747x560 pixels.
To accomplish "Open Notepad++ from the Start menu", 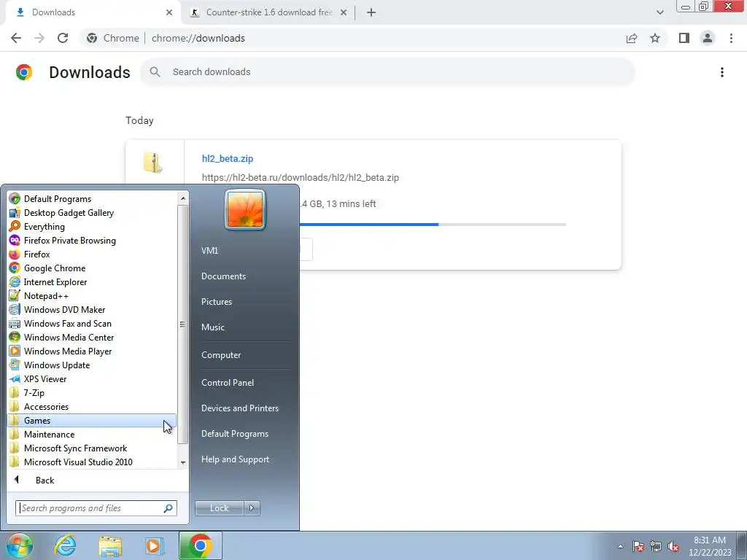I will pyautogui.click(x=46, y=296).
